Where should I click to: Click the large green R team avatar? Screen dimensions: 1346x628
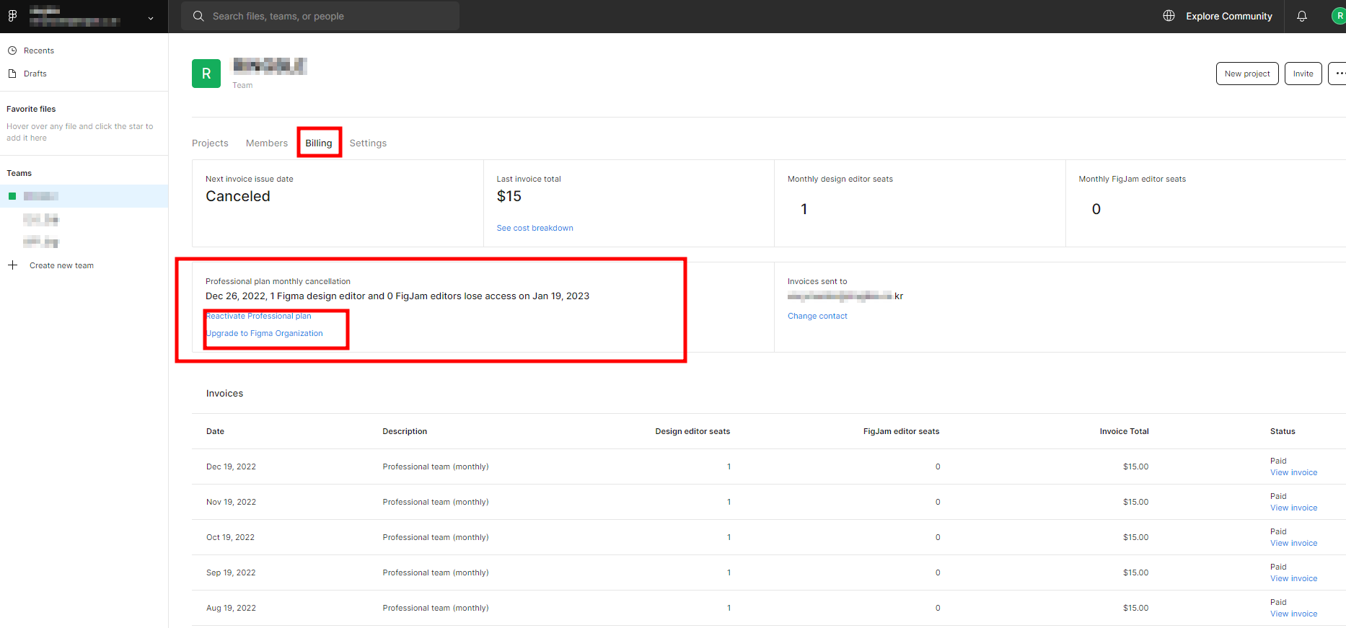(x=206, y=74)
